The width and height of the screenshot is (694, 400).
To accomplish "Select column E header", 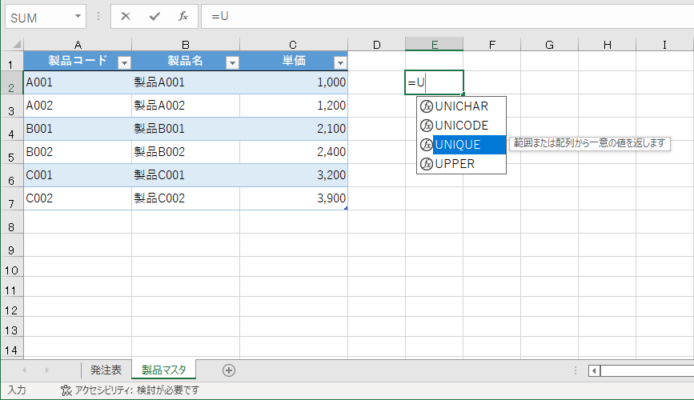I will [x=434, y=44].
